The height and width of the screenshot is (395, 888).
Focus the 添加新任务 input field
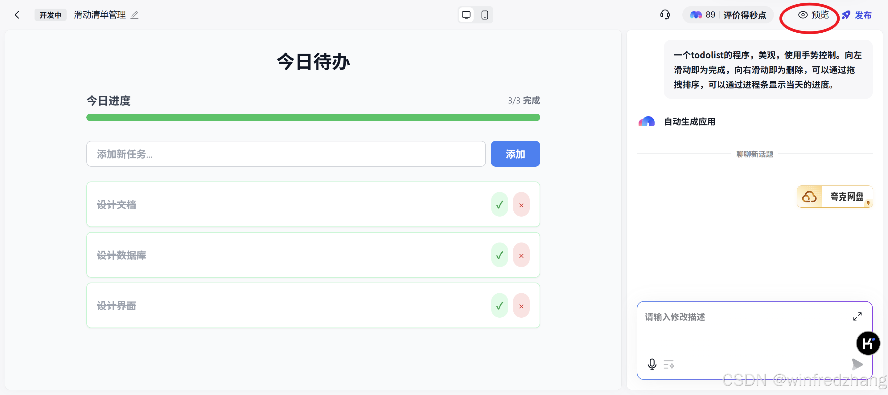coord(286,154)
